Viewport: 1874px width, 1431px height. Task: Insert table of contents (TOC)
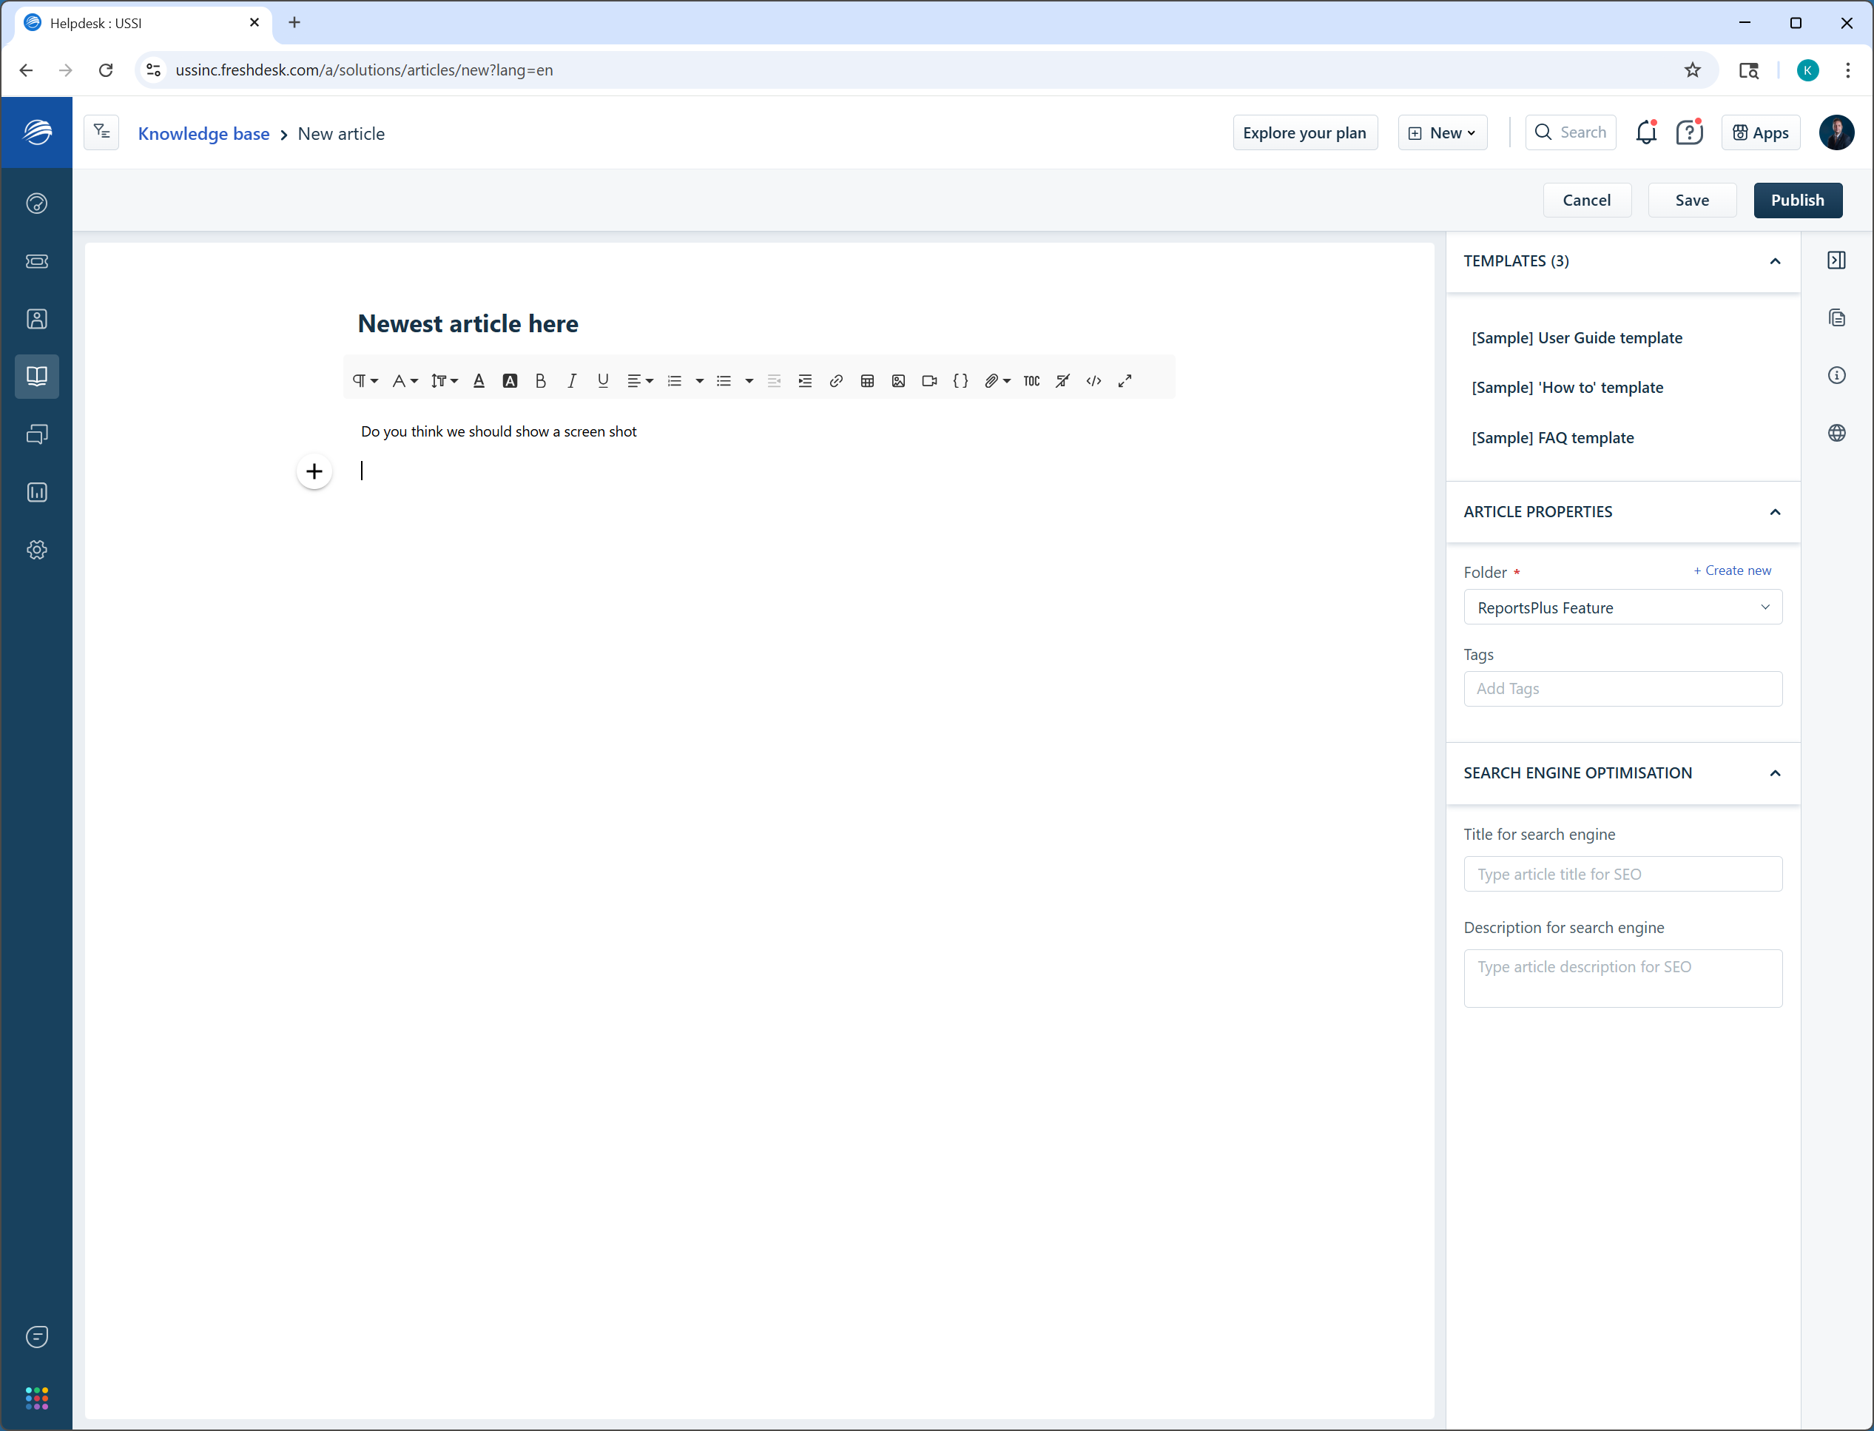pos(1031,381)
